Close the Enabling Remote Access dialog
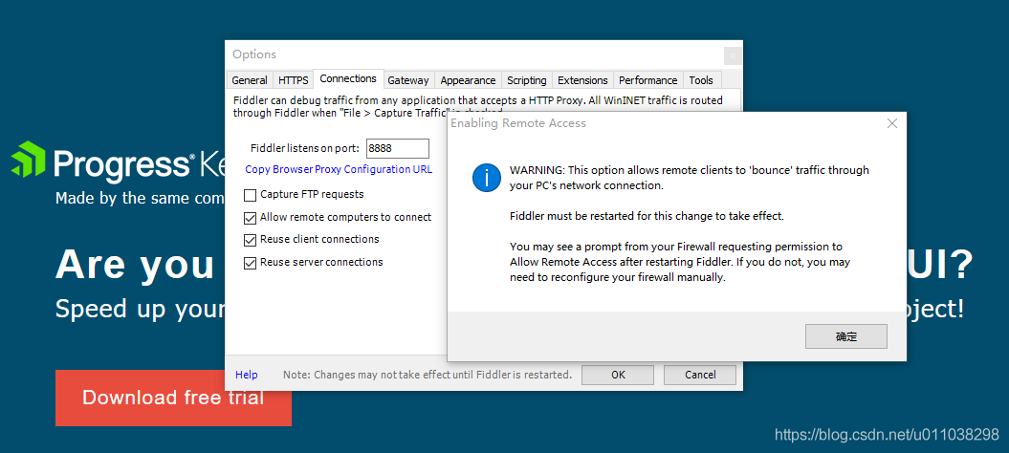 892,123
